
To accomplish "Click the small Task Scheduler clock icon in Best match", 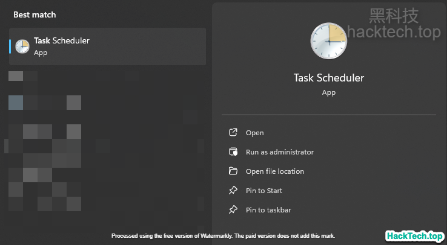I will click(22, 46).
